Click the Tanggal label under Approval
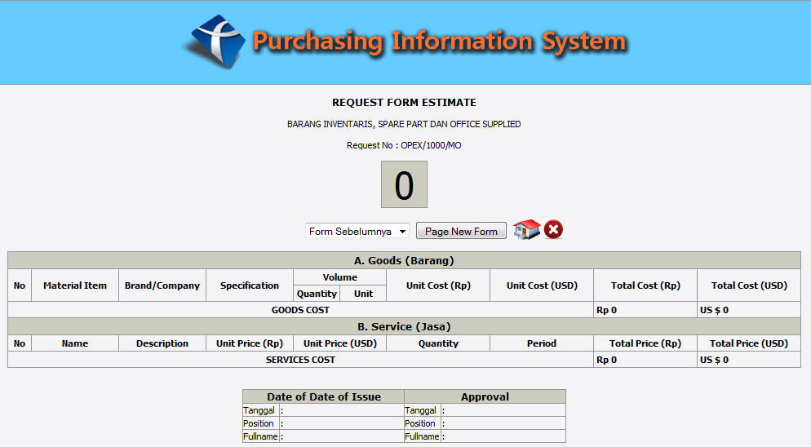 coord(420,410)
